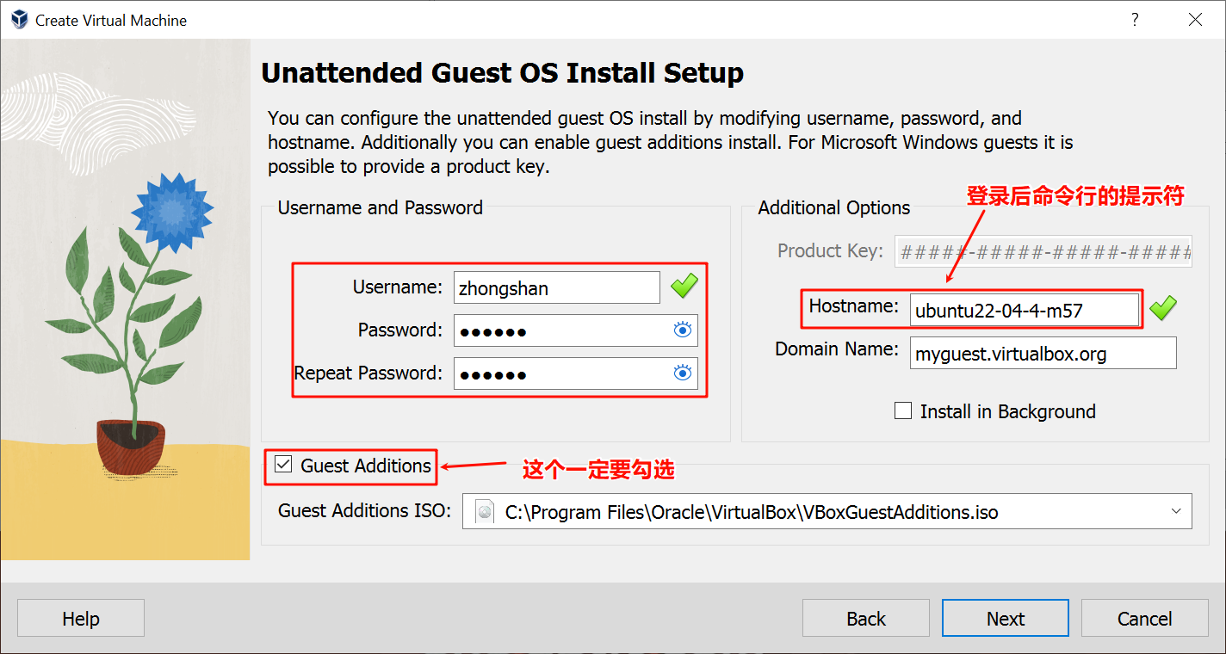Click green checkmark next to Username
Viewport: 1226px width, 654px height.
[x=684, y=287]
